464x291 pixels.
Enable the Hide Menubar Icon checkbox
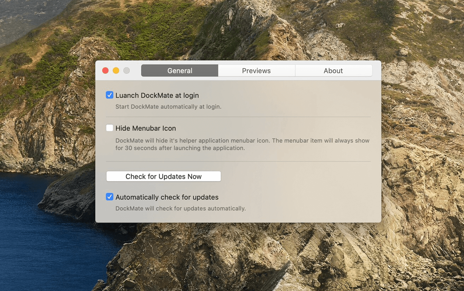point(109,128)
